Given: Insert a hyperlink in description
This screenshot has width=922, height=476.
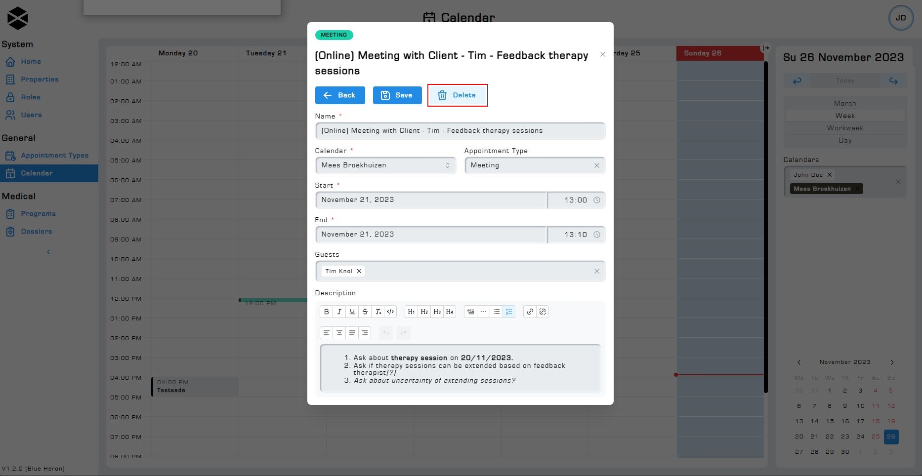Looking at the screenshot, I should pyautogui.click(x=530, y=312).
